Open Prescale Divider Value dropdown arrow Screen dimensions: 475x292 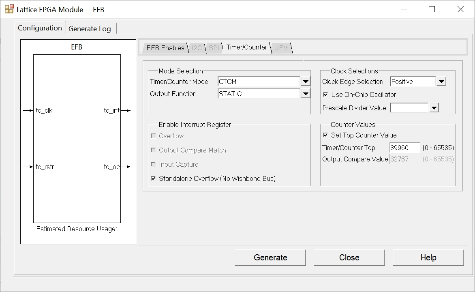(x=434, y=108)
